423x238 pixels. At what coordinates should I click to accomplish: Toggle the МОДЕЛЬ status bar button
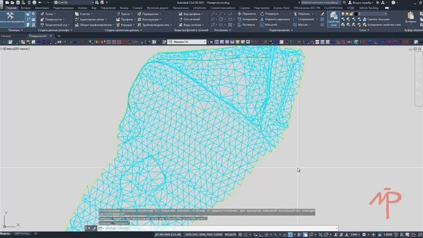[230, 235]
